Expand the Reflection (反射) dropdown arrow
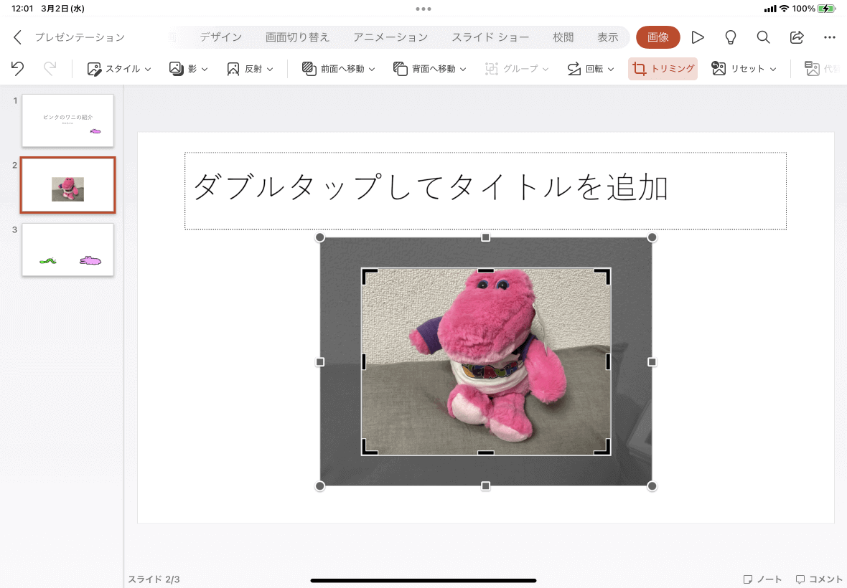This screenshot has width=847, height=588. pyautogui.click(x=270, y=70)
